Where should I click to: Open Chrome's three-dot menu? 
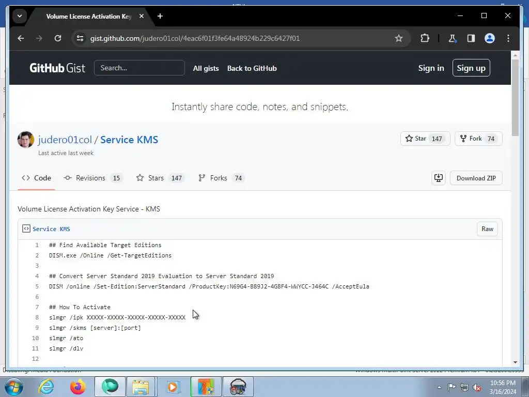click(508, 38)
